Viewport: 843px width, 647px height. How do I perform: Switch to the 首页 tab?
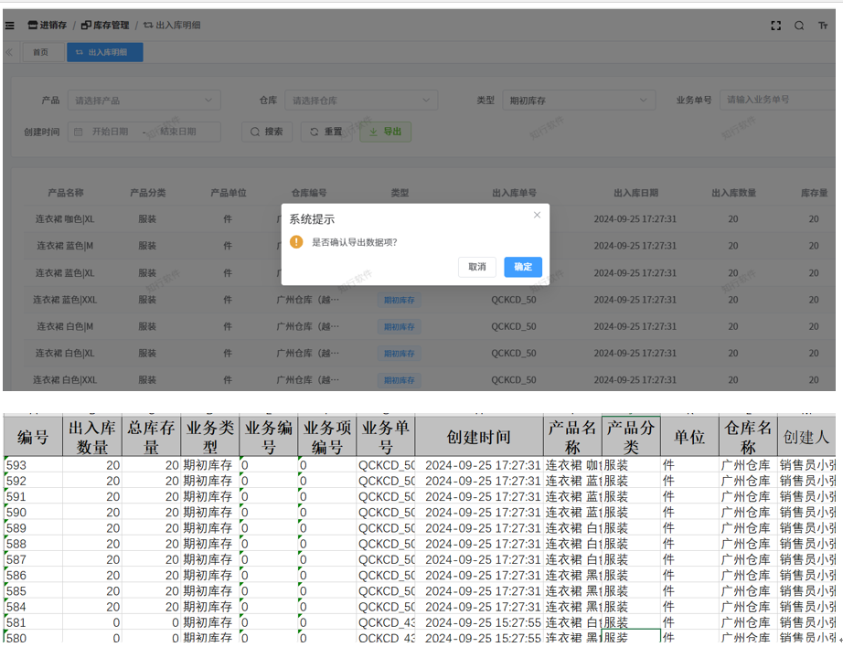tap(41, 52)
